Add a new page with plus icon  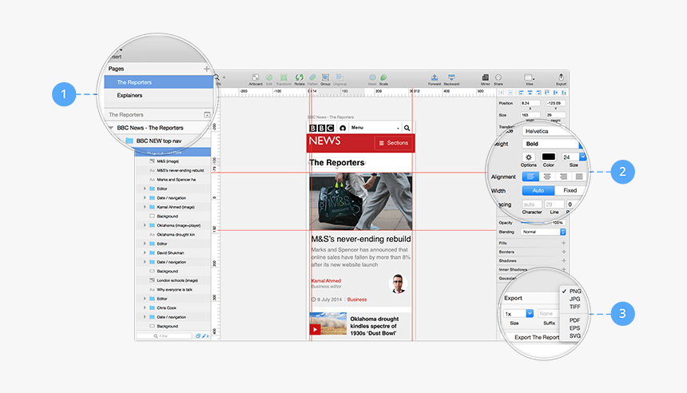206,69
